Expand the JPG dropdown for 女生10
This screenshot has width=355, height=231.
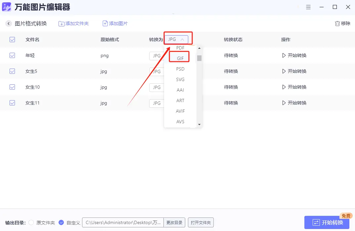pos(156,87)
